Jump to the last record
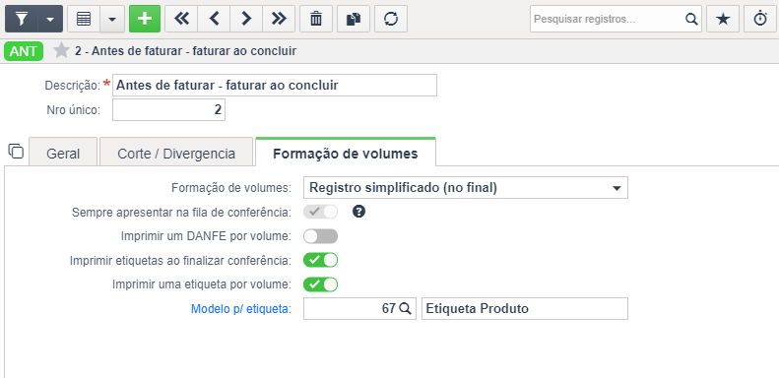Viewport: 779px width, 378px height. coord(279,19)
